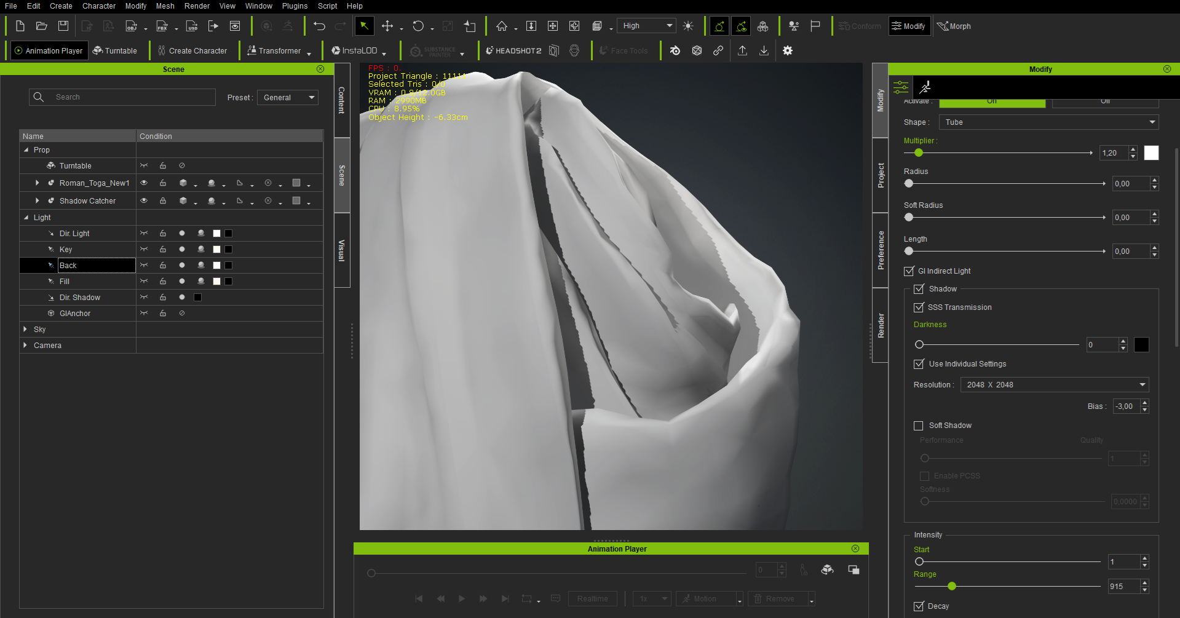Click the Undo arrow icon
This screenshot has width=1180, height=618.
(x=319, y=26)
